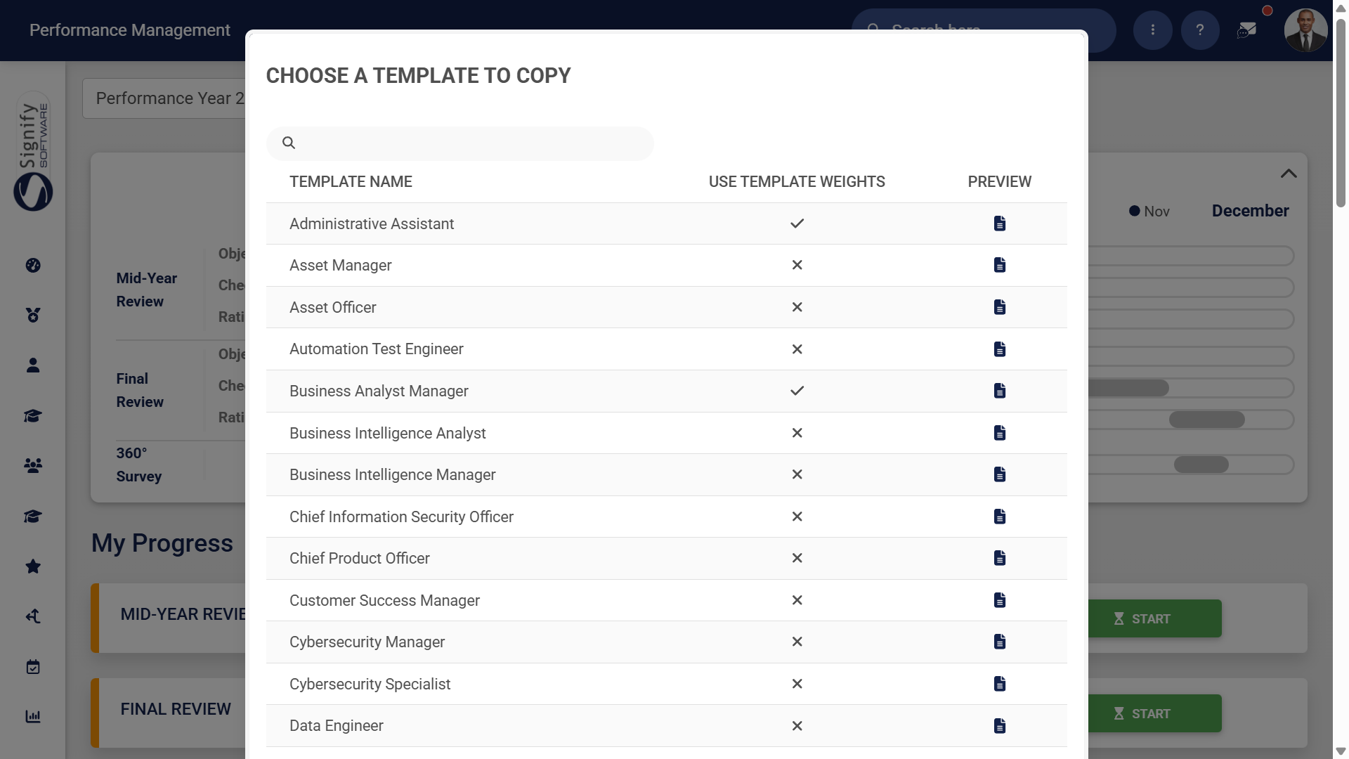The height and width of the screenshot is (759, 1349).
Task: Collapse the panel using the chevron near December
Action: click(x=1289, y=173)
